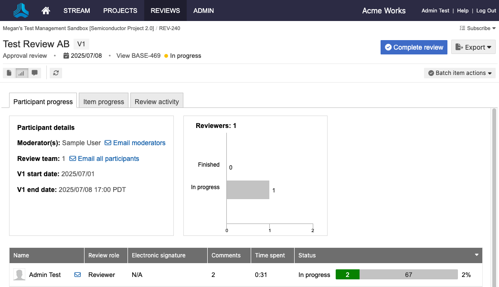Image resolution: width=499 pixels, height=287 pixels.
Task: Expand the Export dropdown menu
Action: tap(473, 47)
